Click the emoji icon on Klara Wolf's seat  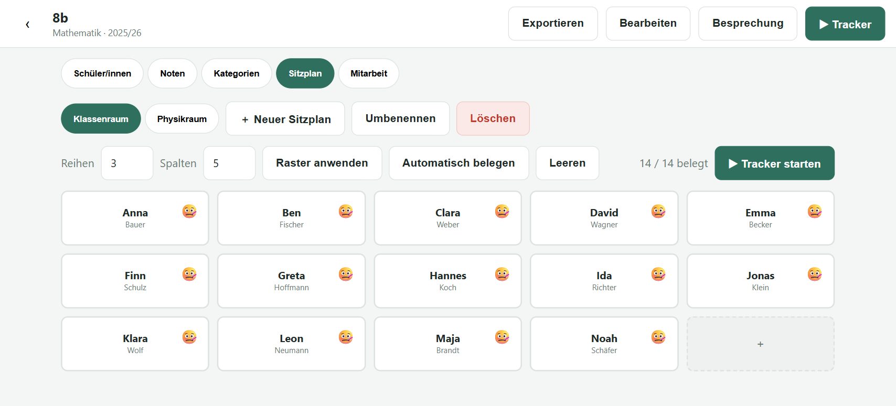(x=189, y=337)
